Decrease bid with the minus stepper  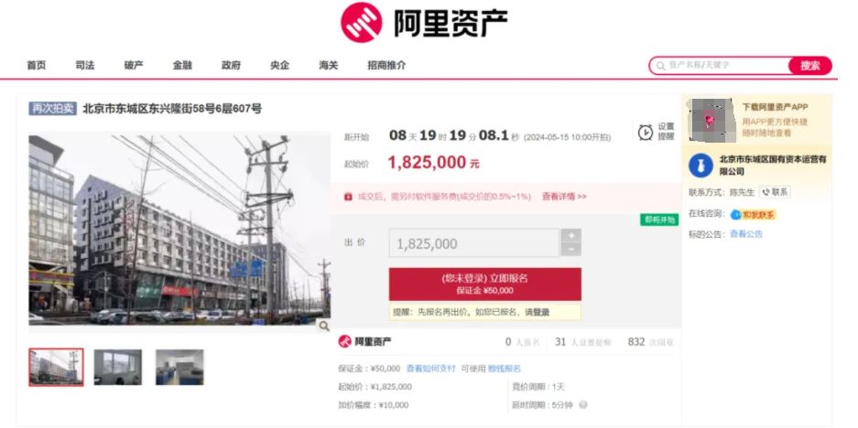click(x=571, y=250)
